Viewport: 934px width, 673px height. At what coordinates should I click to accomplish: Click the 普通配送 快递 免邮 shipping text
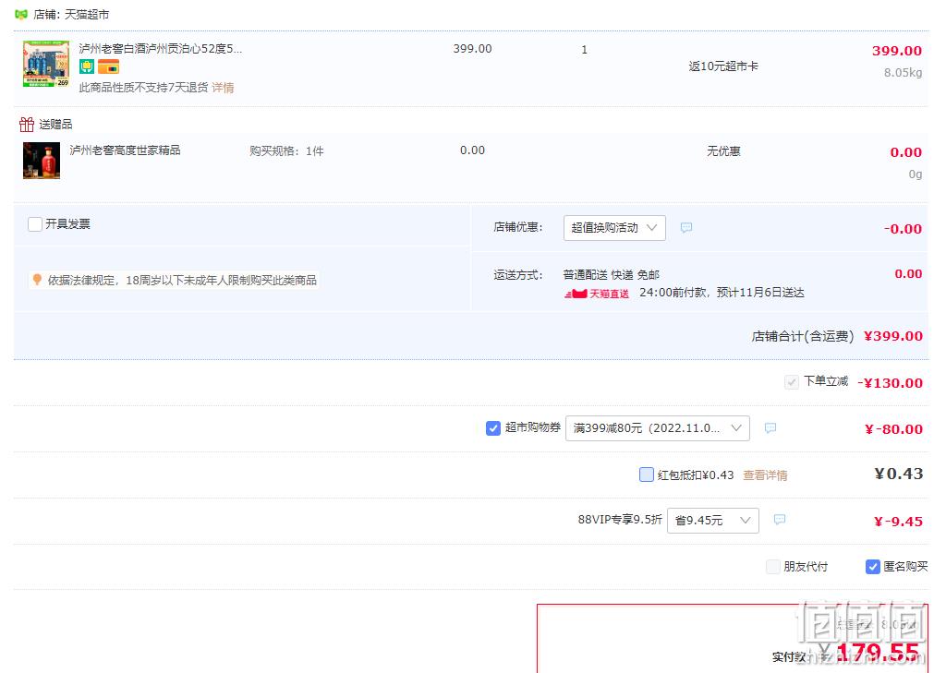tap(612, 275)
